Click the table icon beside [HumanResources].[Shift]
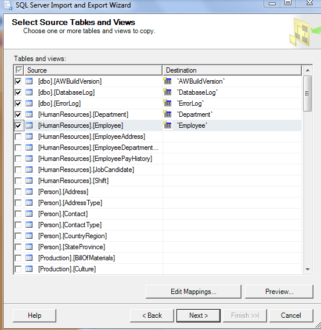The image size is (321, 330). point(29,181)
